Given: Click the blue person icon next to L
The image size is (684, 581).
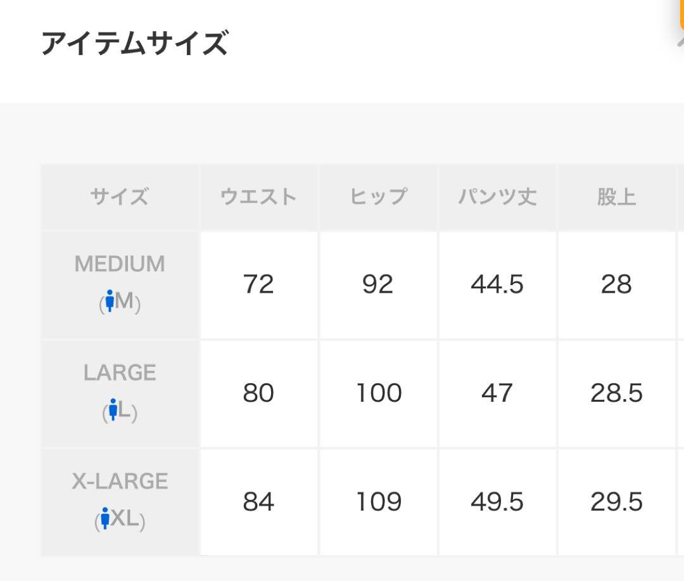Looking at the screenshot, I should click(113, 409).
